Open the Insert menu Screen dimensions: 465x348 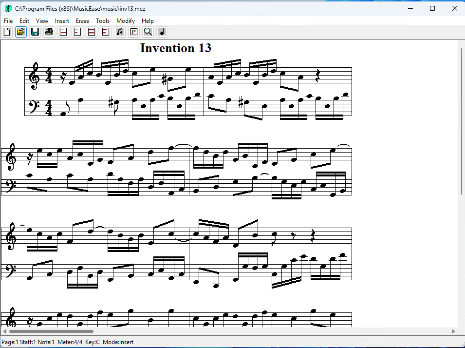pyautogui.click(x=62, y=21)
